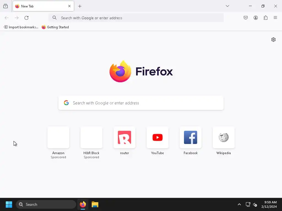The height and width of the screenshot is (211, 282).
Task: Click Import bookmarks… in bookmarks toolbar
Action: point(21,27)
